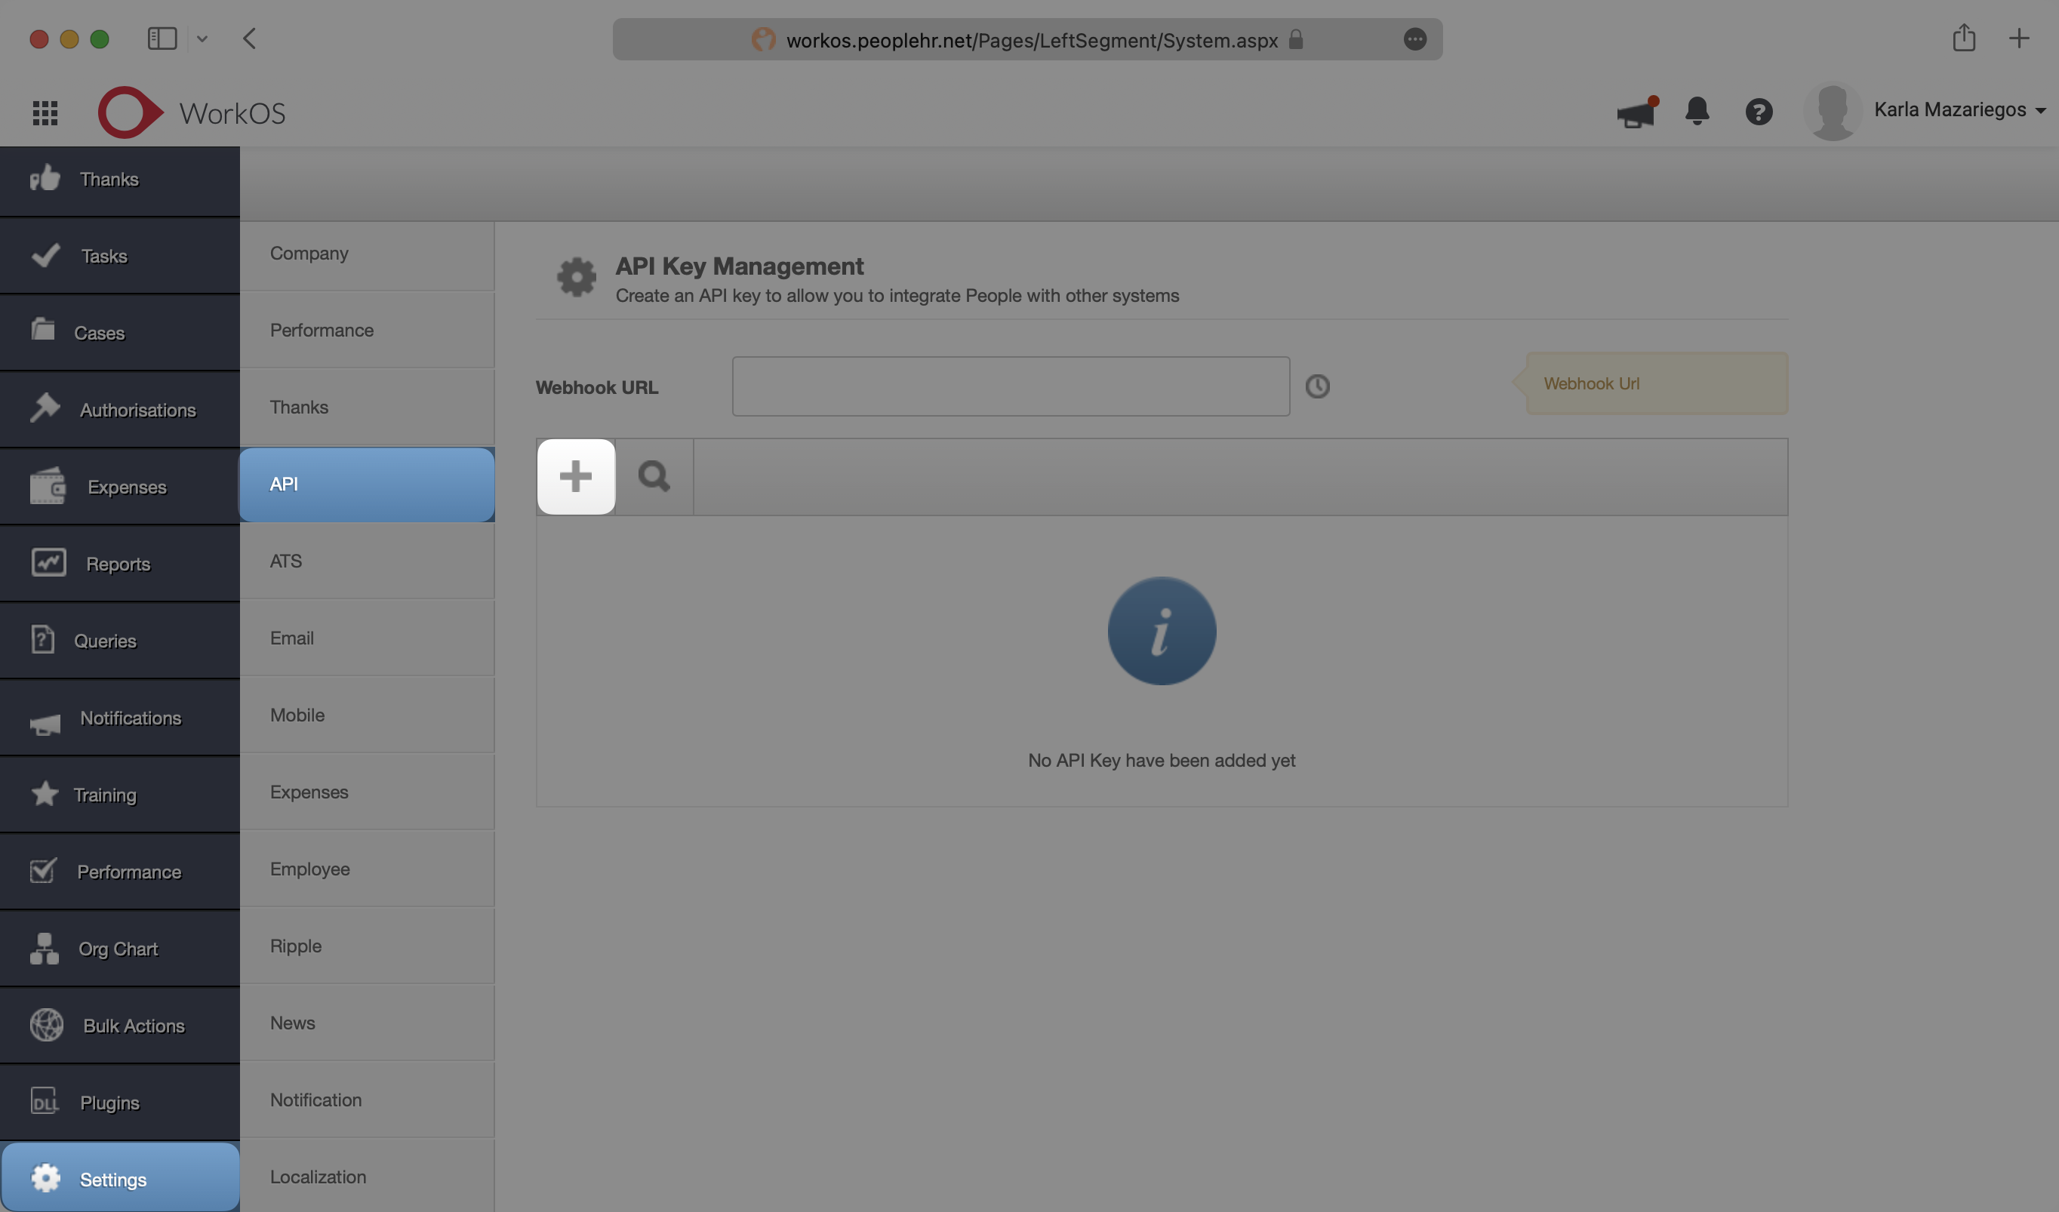Click the blue info icon in the list
The image size is (2059, 1212).
1162,630
